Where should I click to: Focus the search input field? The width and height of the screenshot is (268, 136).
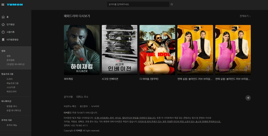pos(138,4)
